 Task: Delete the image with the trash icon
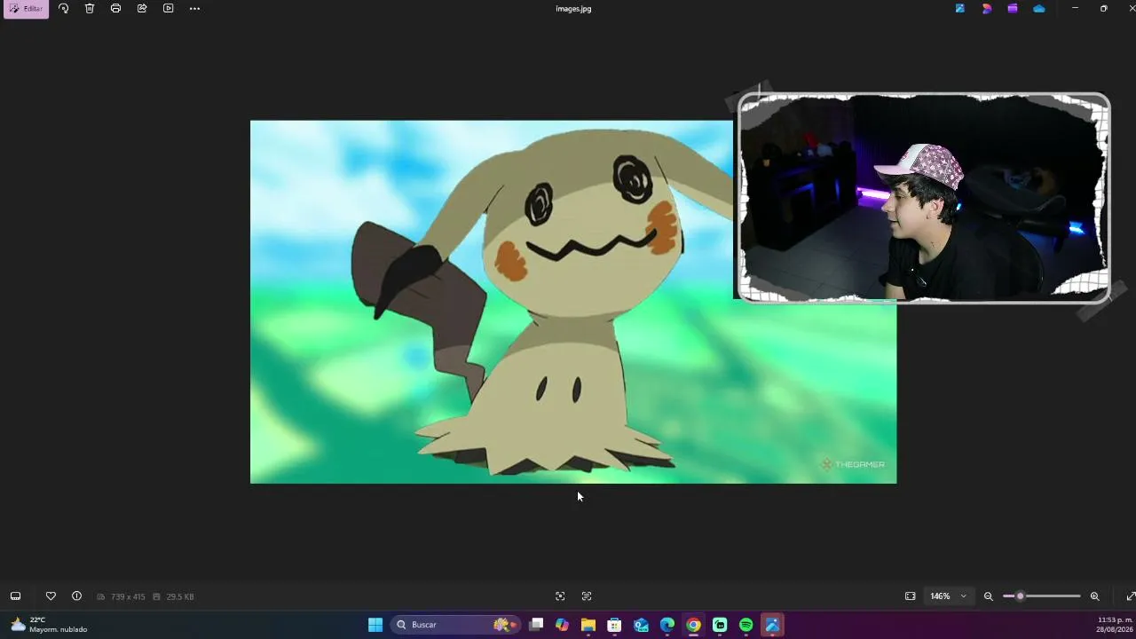90,9
